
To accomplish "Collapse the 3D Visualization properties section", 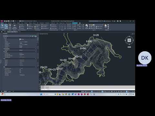I will 35,49.
